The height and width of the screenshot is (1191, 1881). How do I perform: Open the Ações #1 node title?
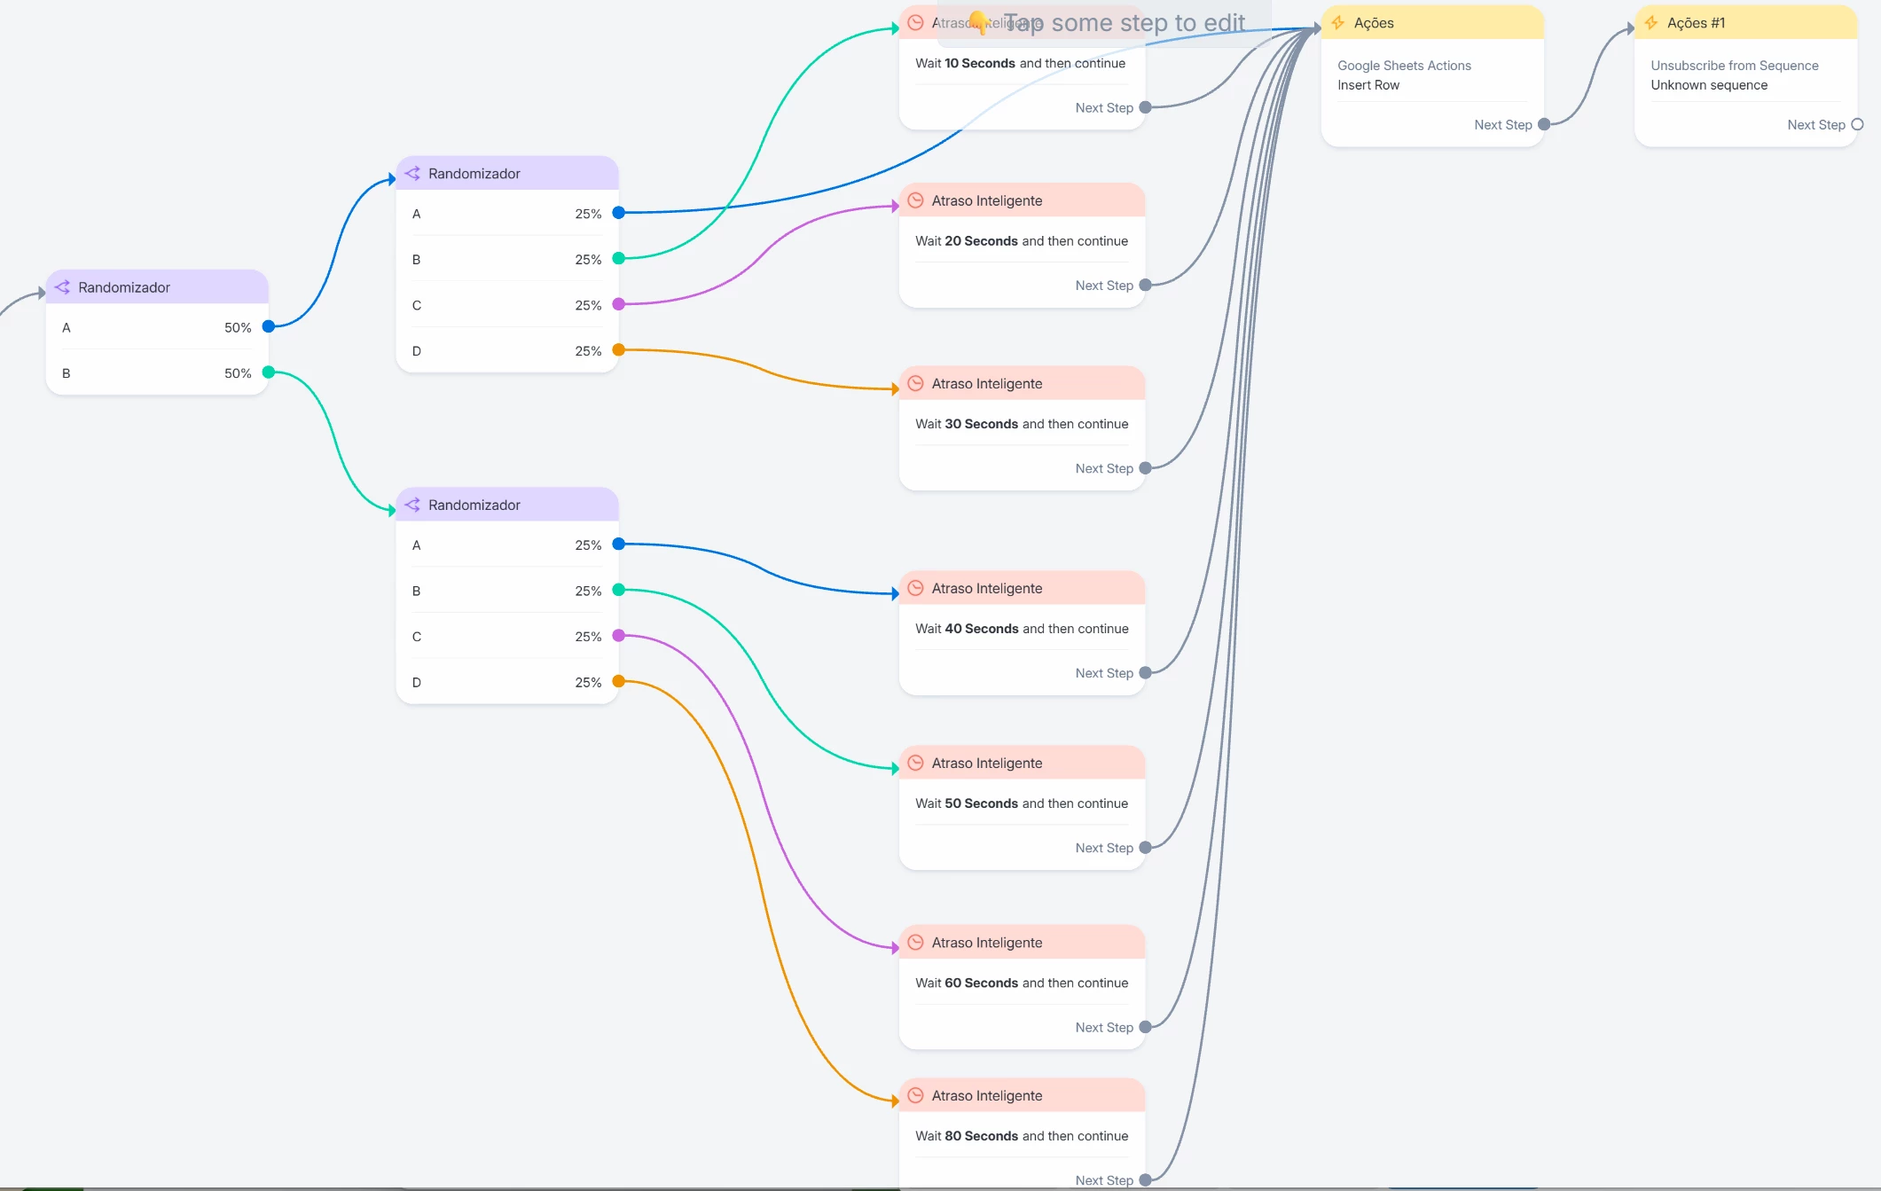pos(1696,23)
